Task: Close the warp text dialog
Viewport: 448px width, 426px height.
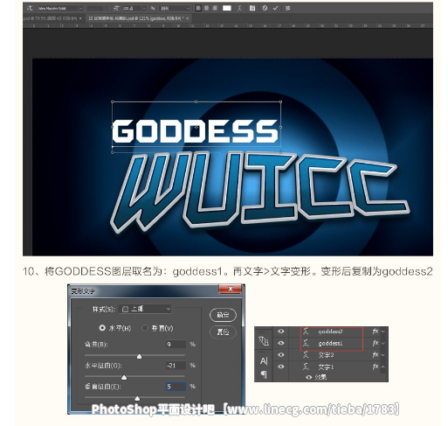Action: pyautogui.click(x=230, y=289)
